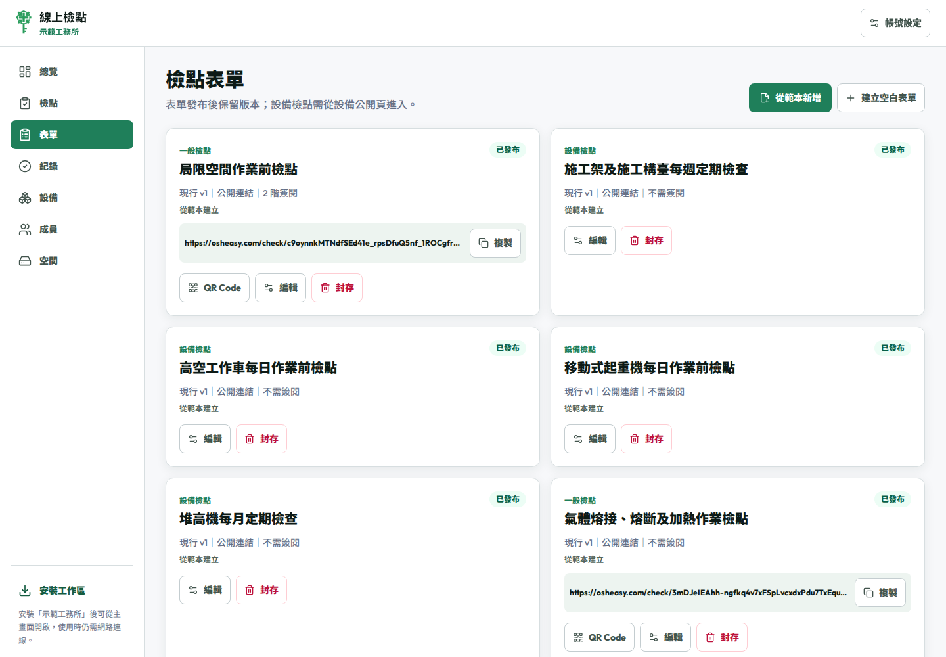Edit 施工架及施工構臺每週定期檢查 form
Image resolution: width=946 pixels, height=657 pixels.
590,240
